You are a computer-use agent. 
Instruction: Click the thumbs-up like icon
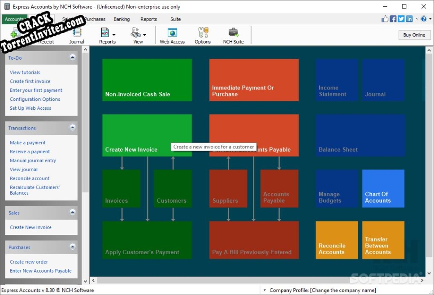385,19
